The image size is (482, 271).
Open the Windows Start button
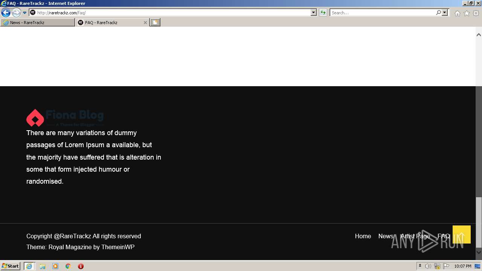click(10, 266)
